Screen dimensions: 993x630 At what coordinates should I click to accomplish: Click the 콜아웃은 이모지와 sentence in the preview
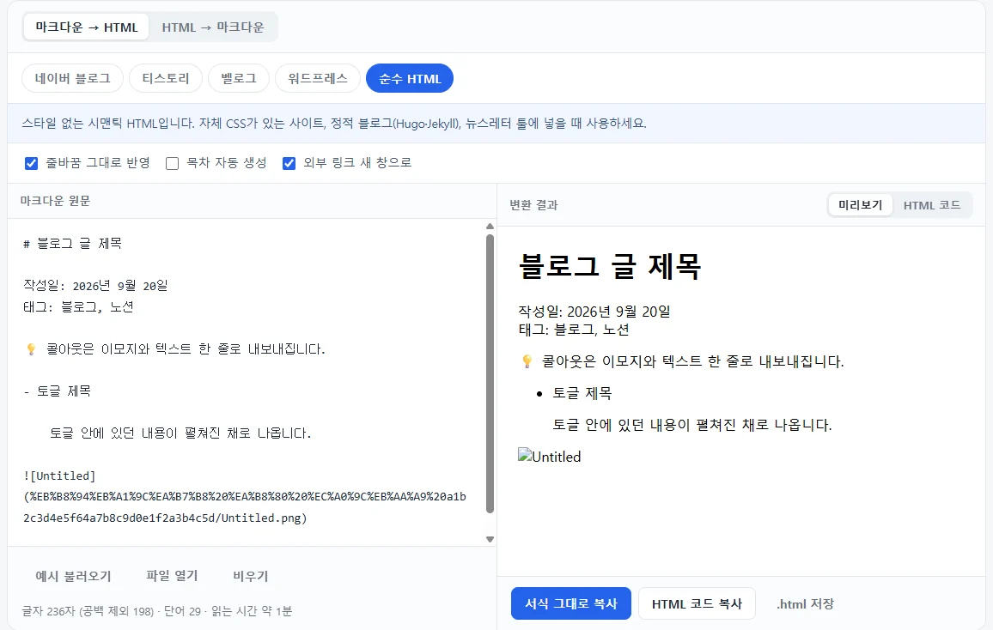point(693,362)
